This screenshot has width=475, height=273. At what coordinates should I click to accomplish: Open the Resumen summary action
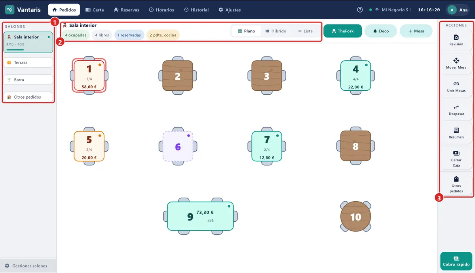(x=456, y=133)
